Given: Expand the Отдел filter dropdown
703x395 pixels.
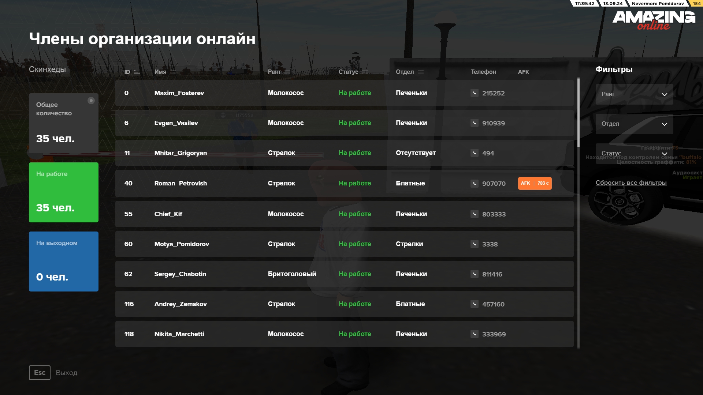Looking at the screenshot, I should (x=634, y=124).
